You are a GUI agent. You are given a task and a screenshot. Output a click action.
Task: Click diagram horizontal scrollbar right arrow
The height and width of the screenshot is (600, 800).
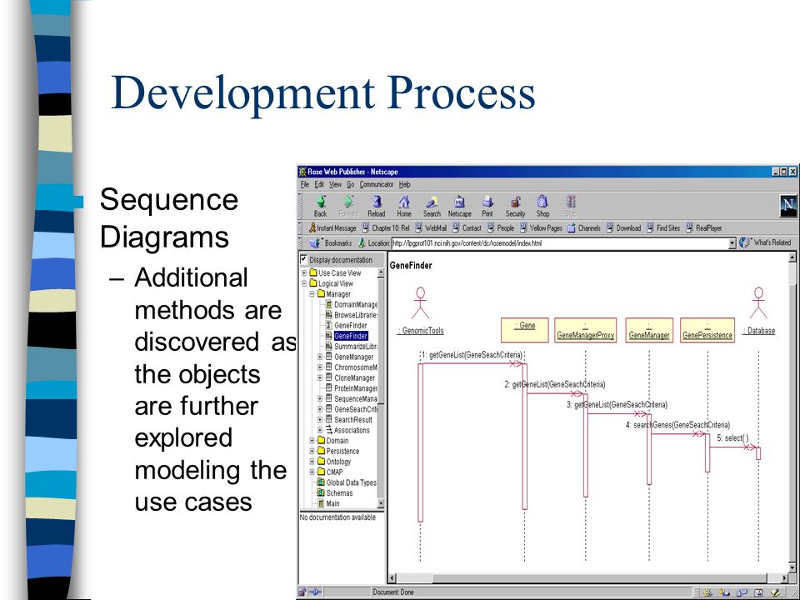click(x=785, y=578)
